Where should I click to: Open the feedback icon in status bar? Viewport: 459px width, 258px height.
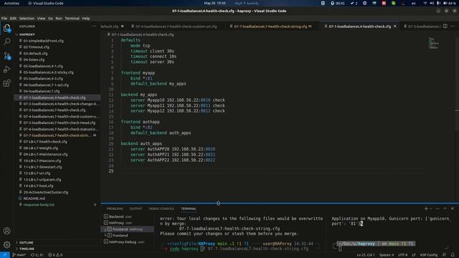point(445,255)
